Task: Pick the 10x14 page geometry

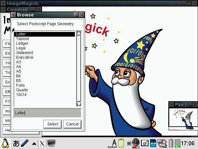Action: click(21, 95)
